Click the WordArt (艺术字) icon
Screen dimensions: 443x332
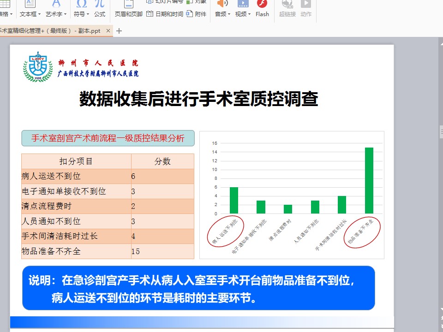click(x=56, y=4)
